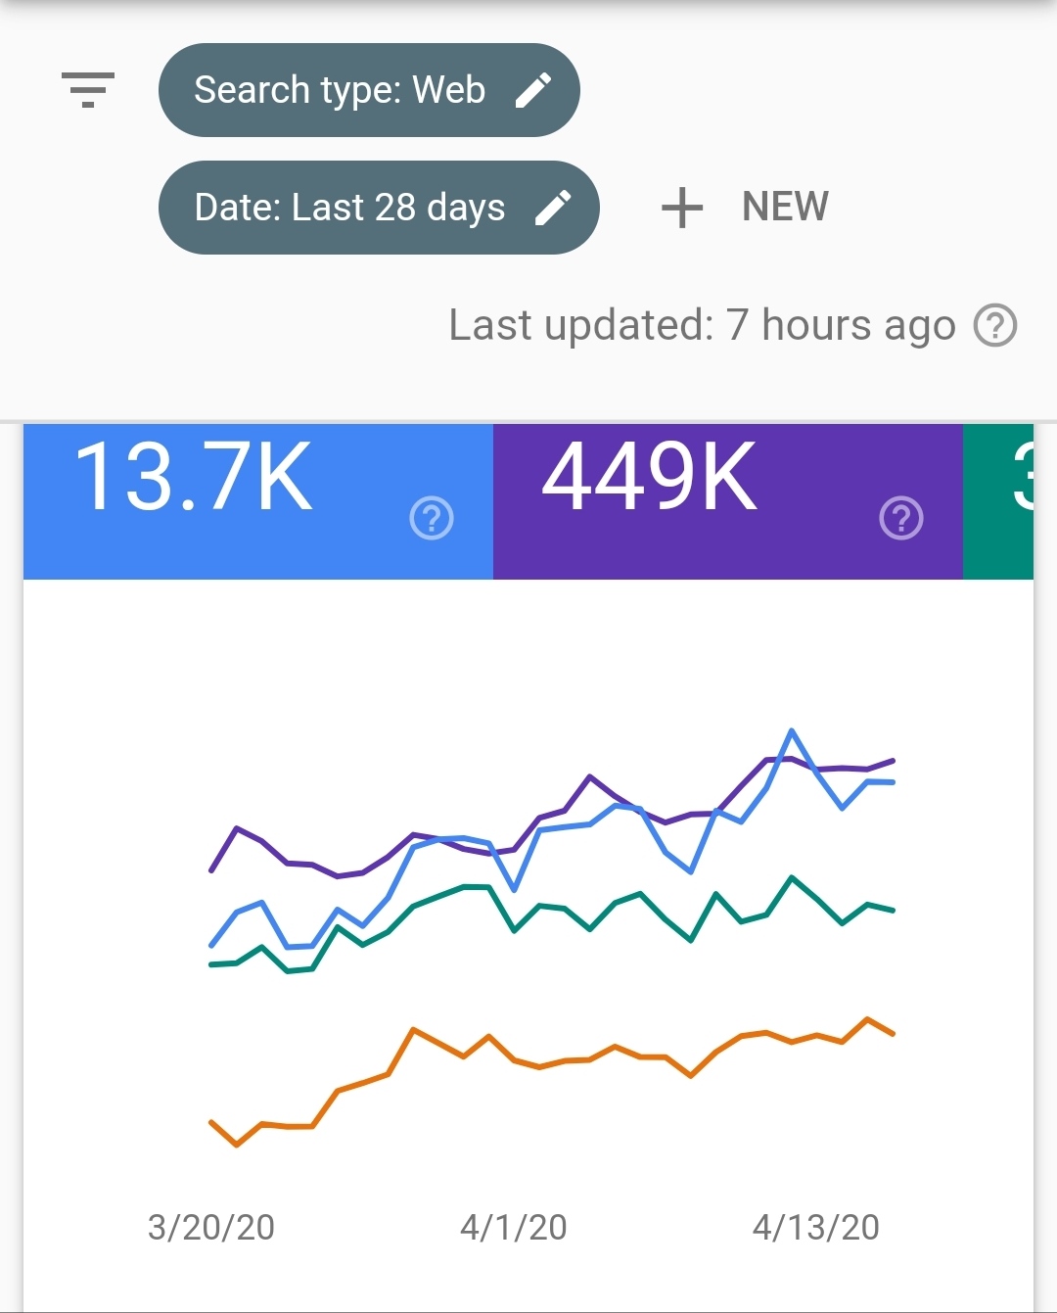Open help icon on 13.7K card

click(x=432, y=518)
